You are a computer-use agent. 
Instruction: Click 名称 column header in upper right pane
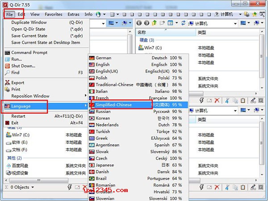166,32
